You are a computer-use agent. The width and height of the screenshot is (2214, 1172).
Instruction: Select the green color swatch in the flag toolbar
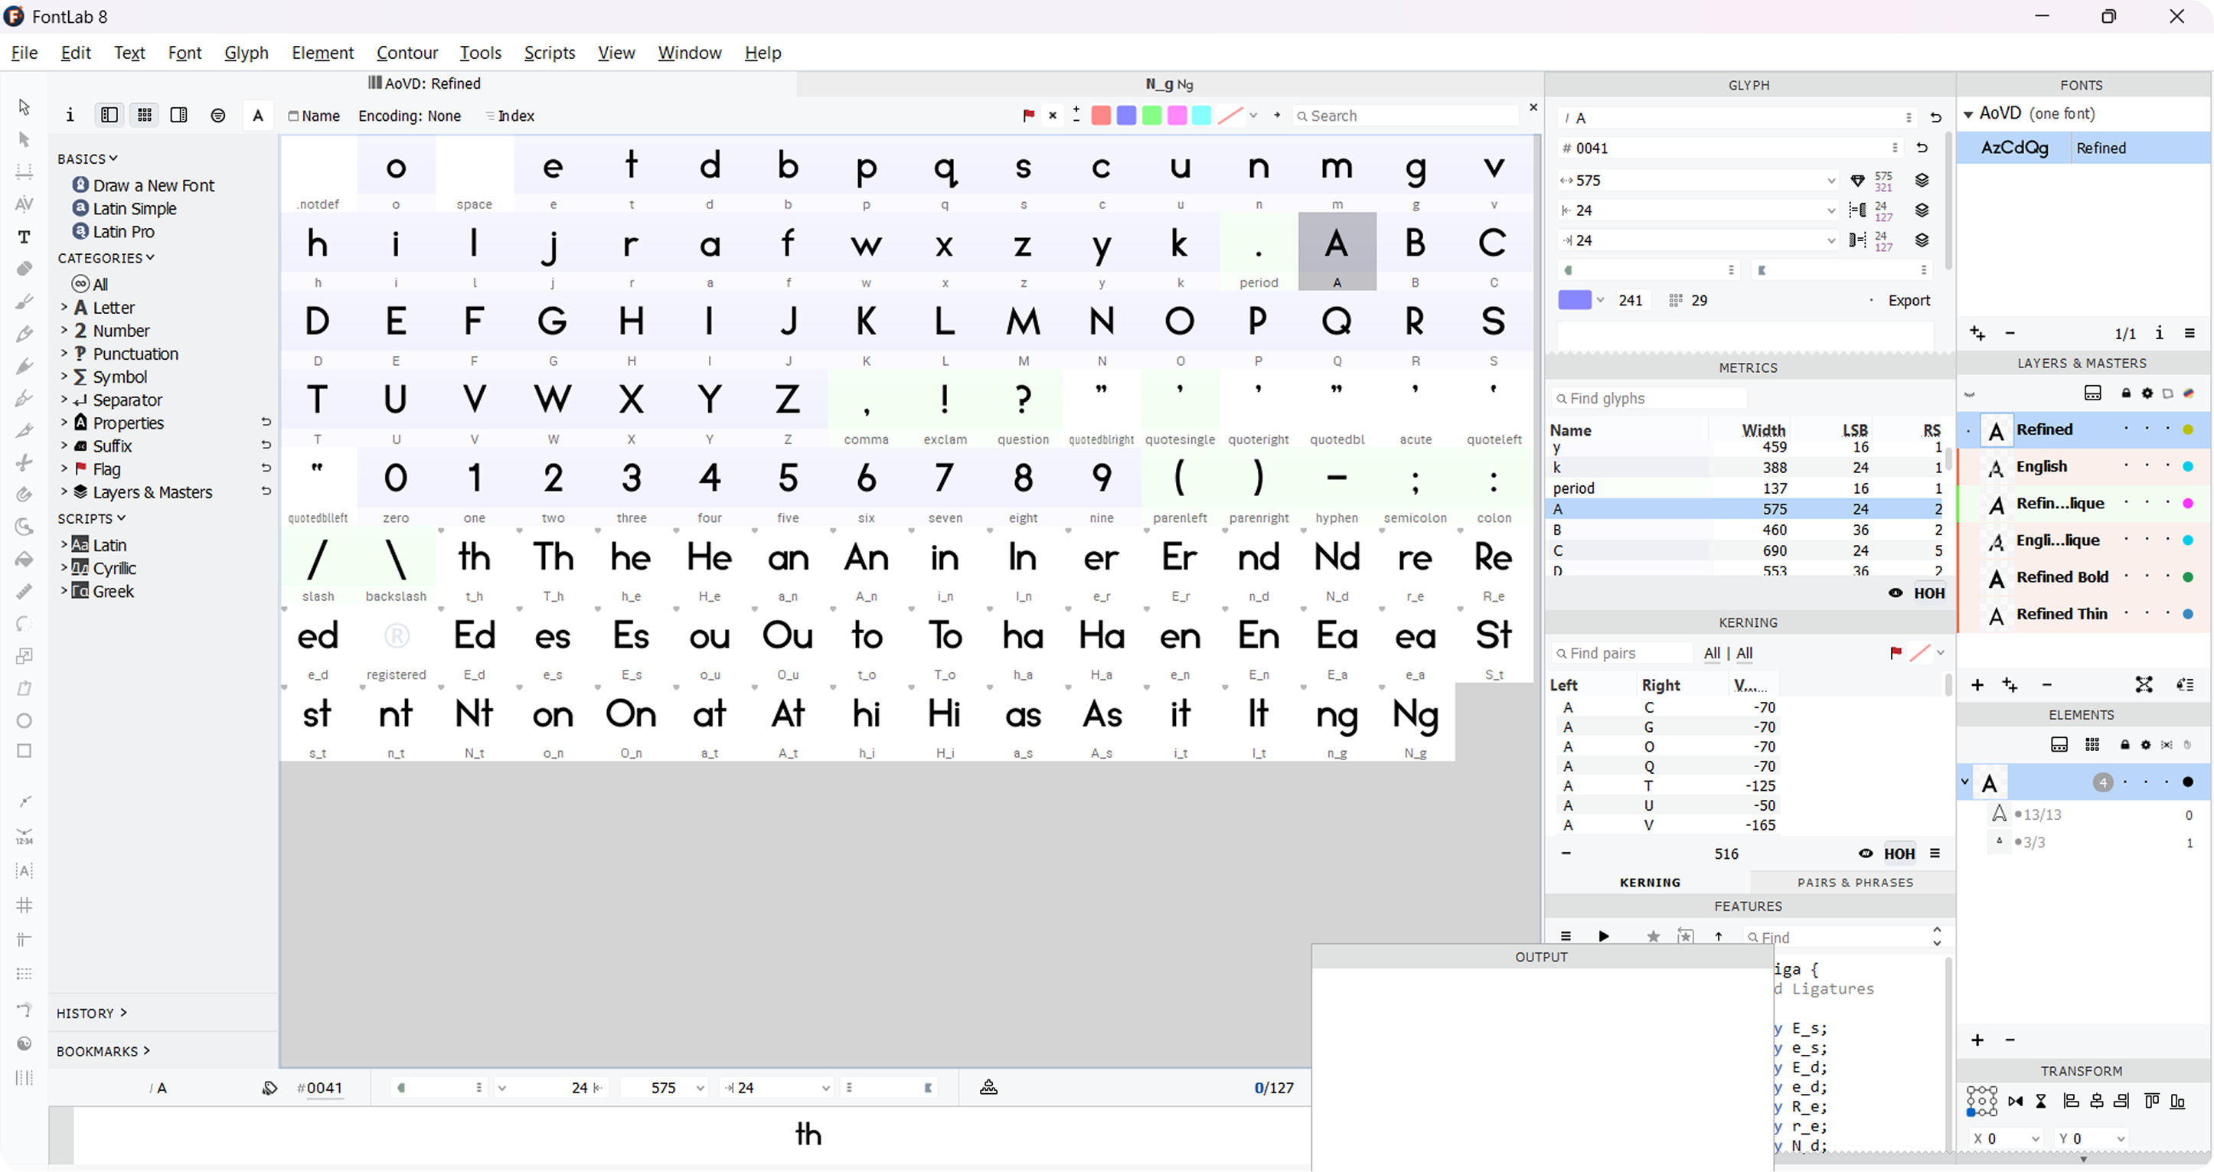pyautogui.click(x=1151, y=114)
